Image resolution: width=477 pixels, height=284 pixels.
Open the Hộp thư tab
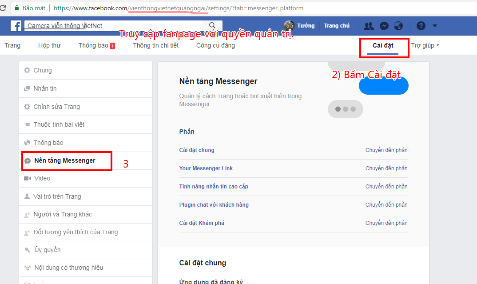[x=49, y=45]
